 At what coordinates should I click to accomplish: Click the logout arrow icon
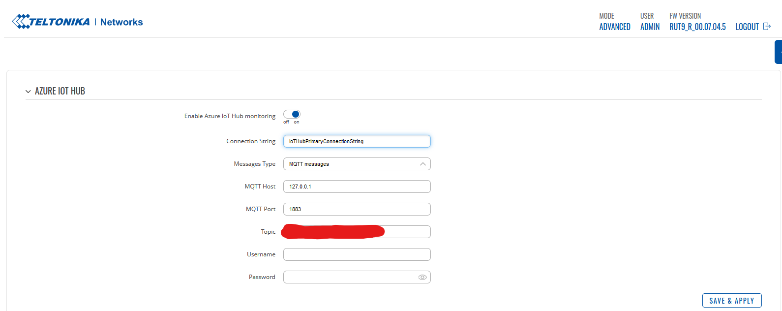767,27
